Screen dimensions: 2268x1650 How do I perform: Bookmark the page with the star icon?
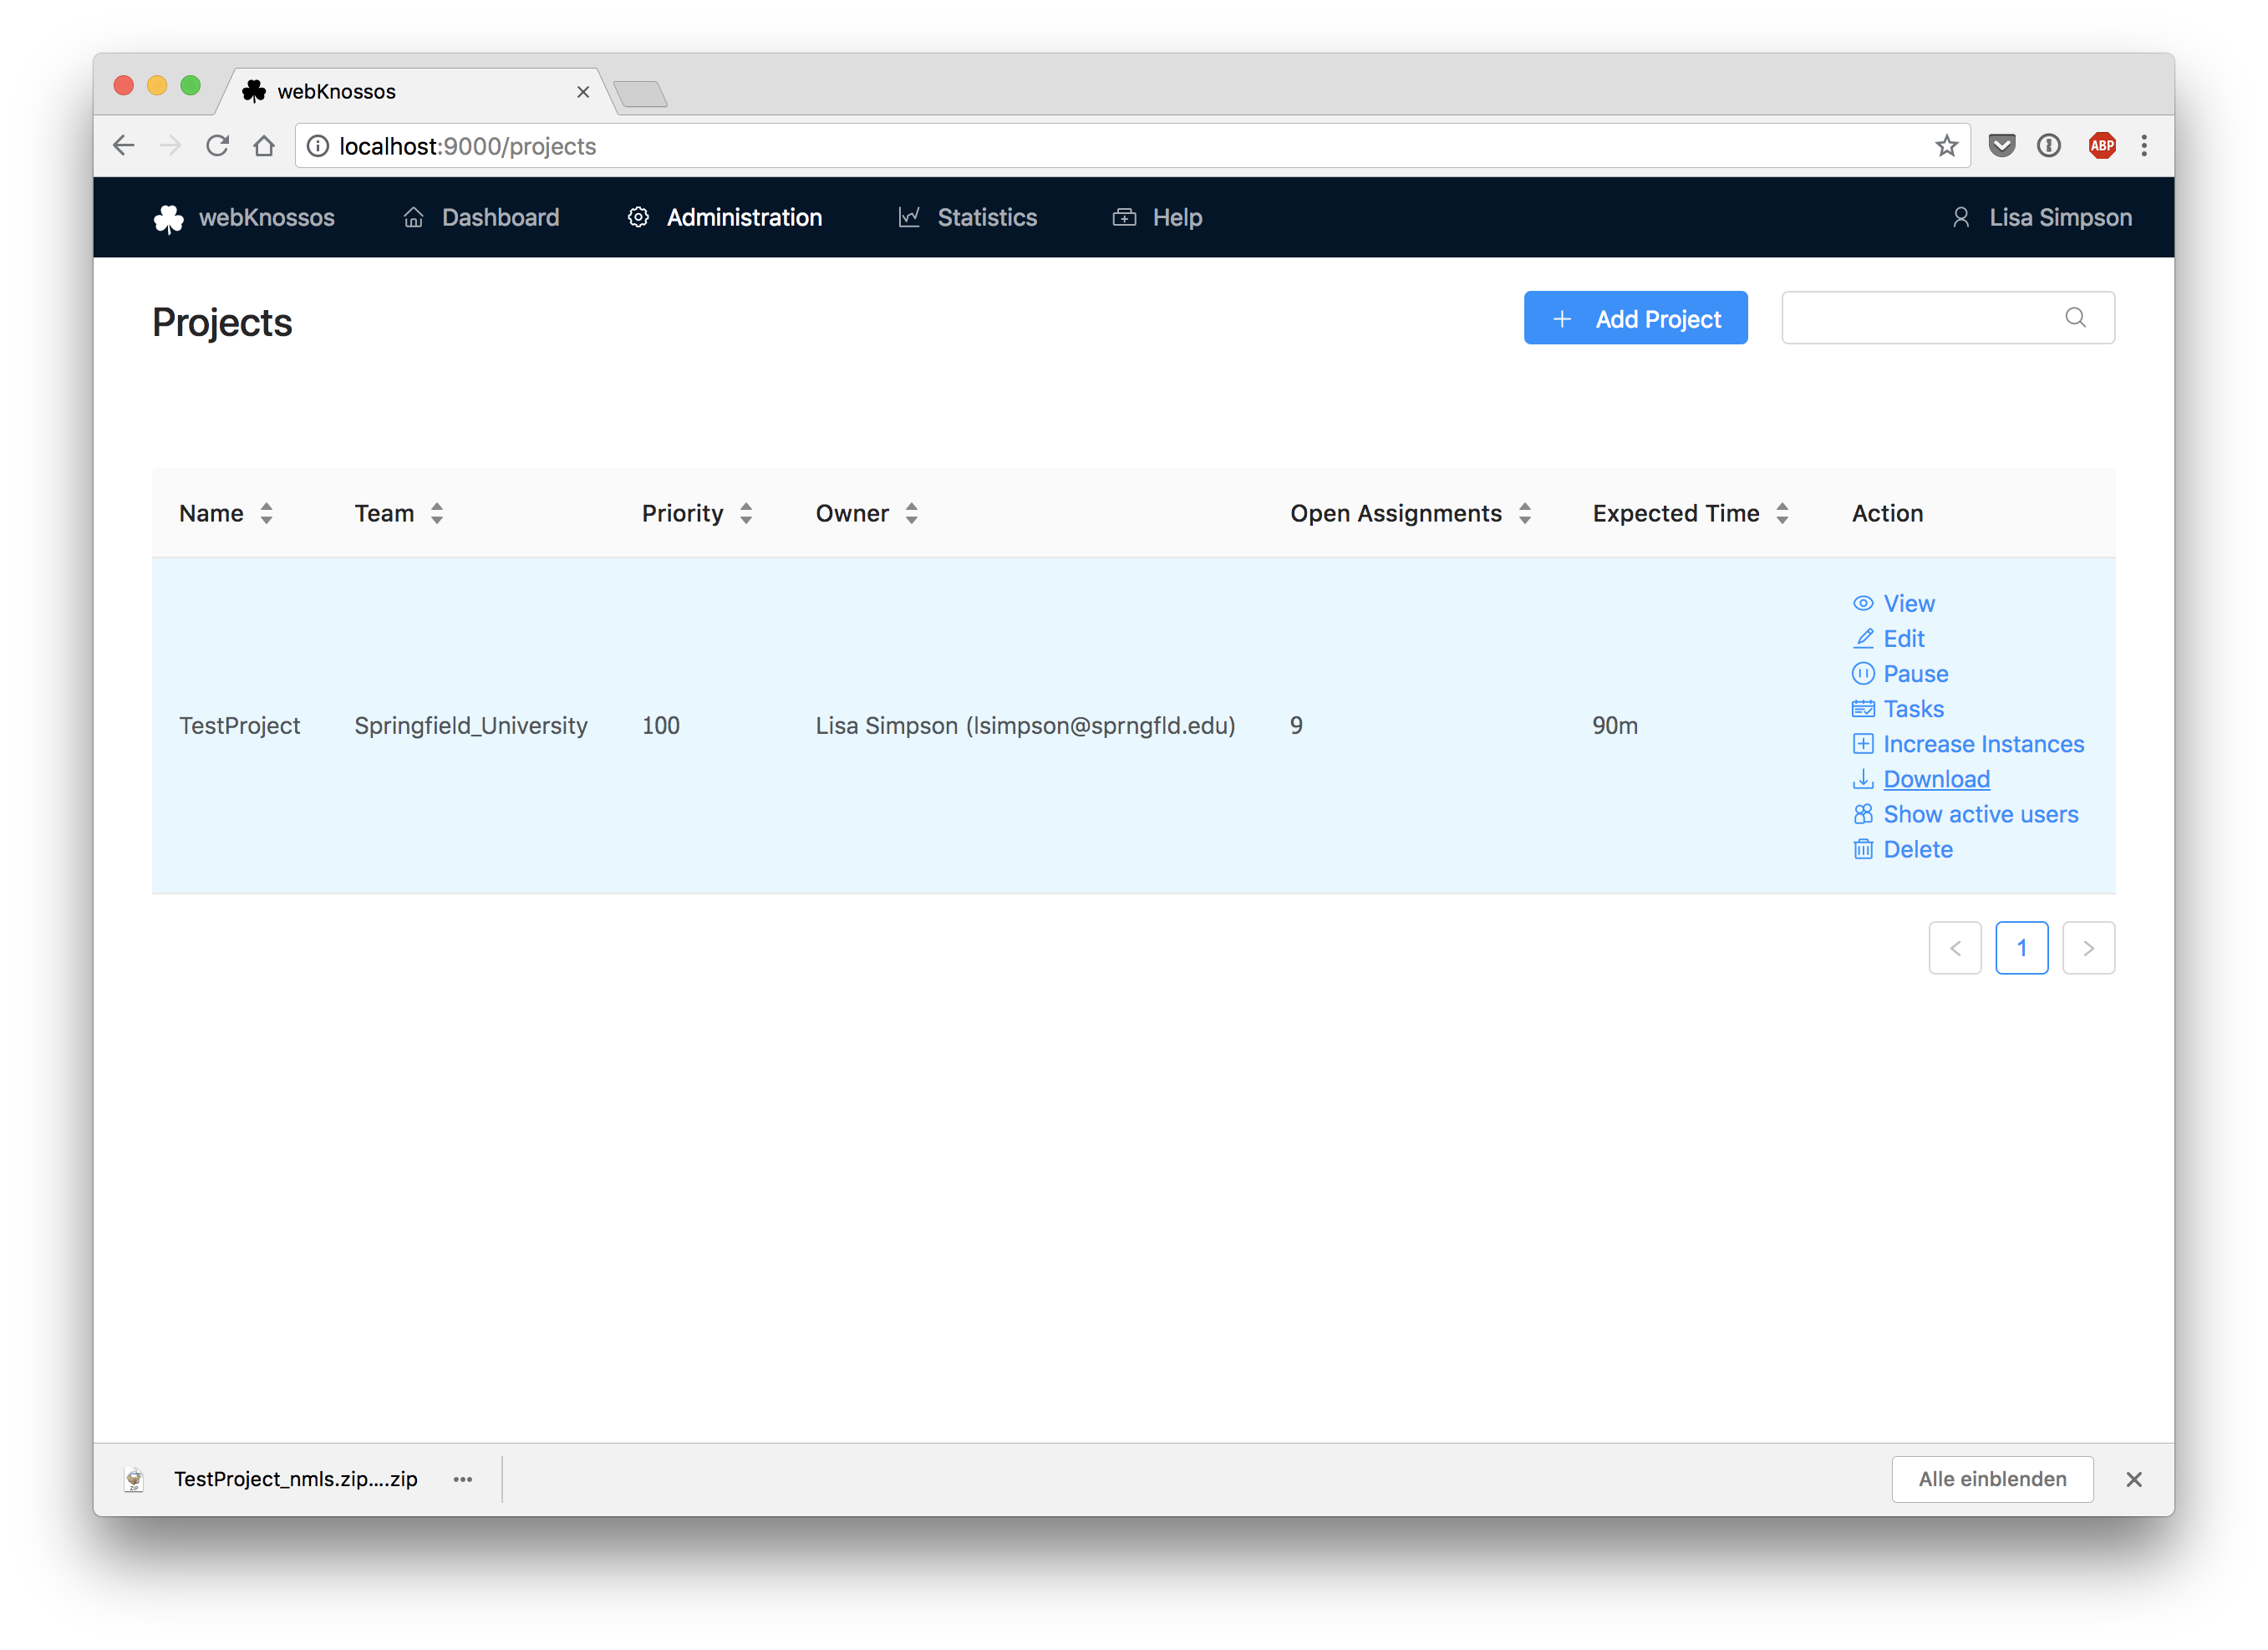pos(1946,146)
